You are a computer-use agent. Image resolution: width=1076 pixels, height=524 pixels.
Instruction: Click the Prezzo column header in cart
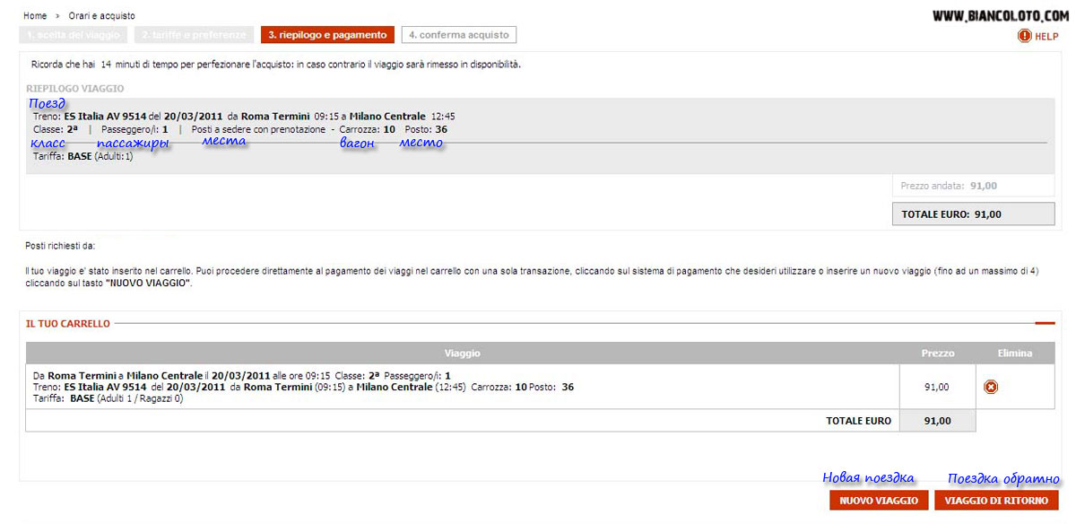pyautogui.click(x=937, y=354)
